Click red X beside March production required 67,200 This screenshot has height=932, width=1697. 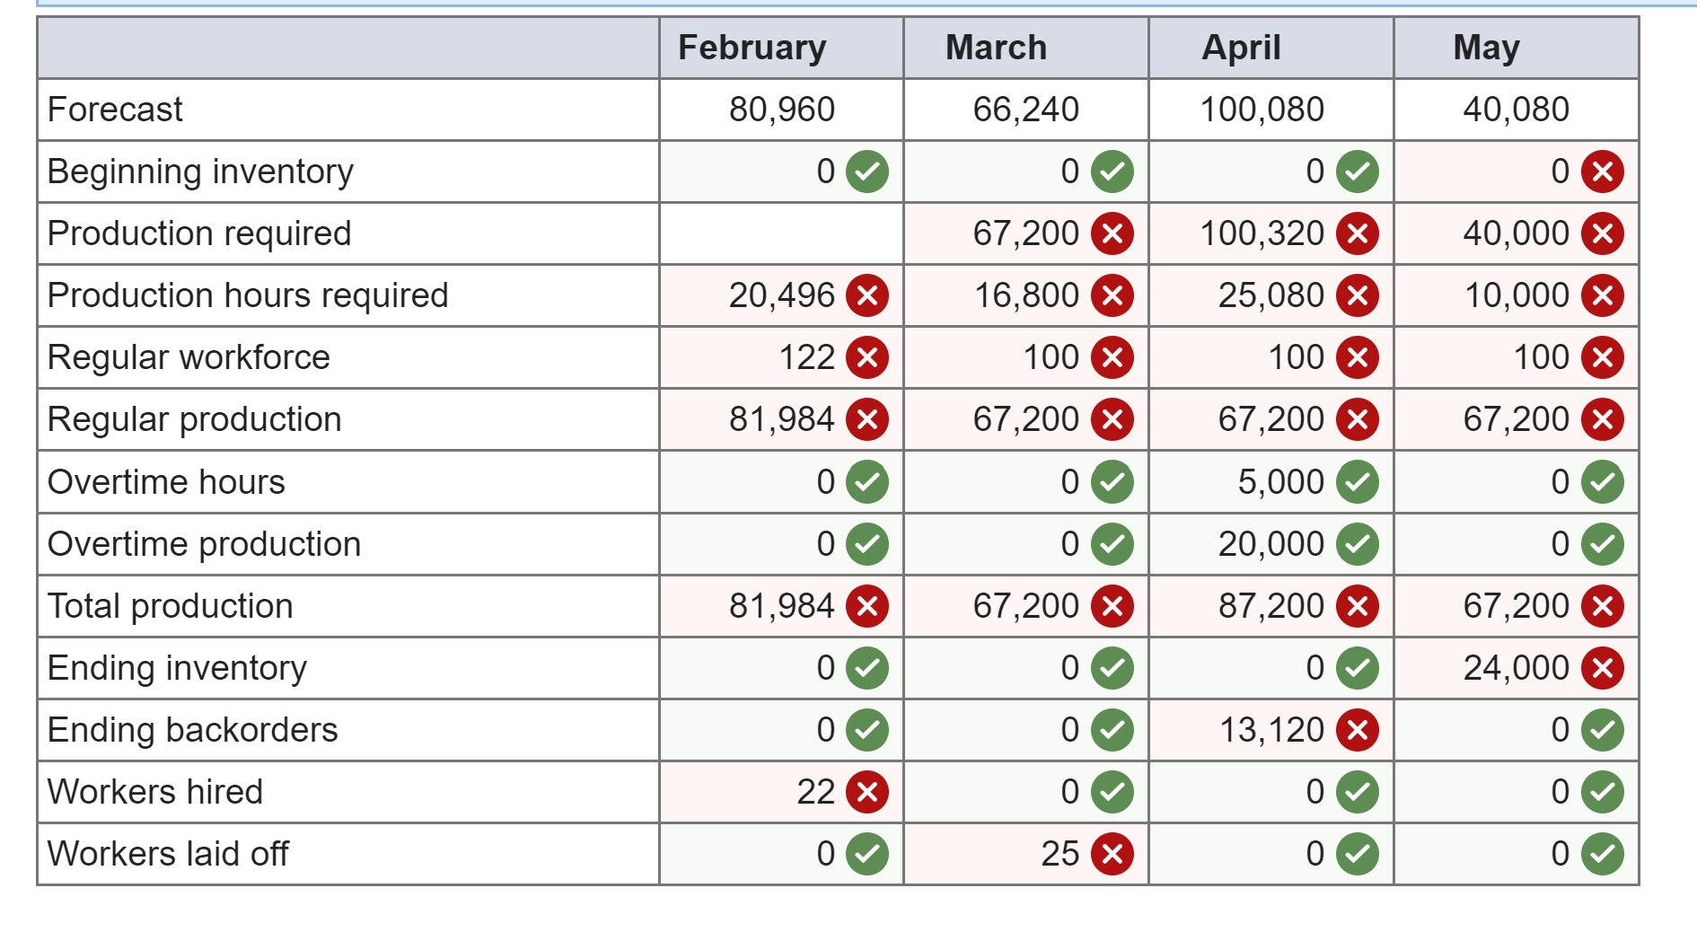pos(1112,233)
